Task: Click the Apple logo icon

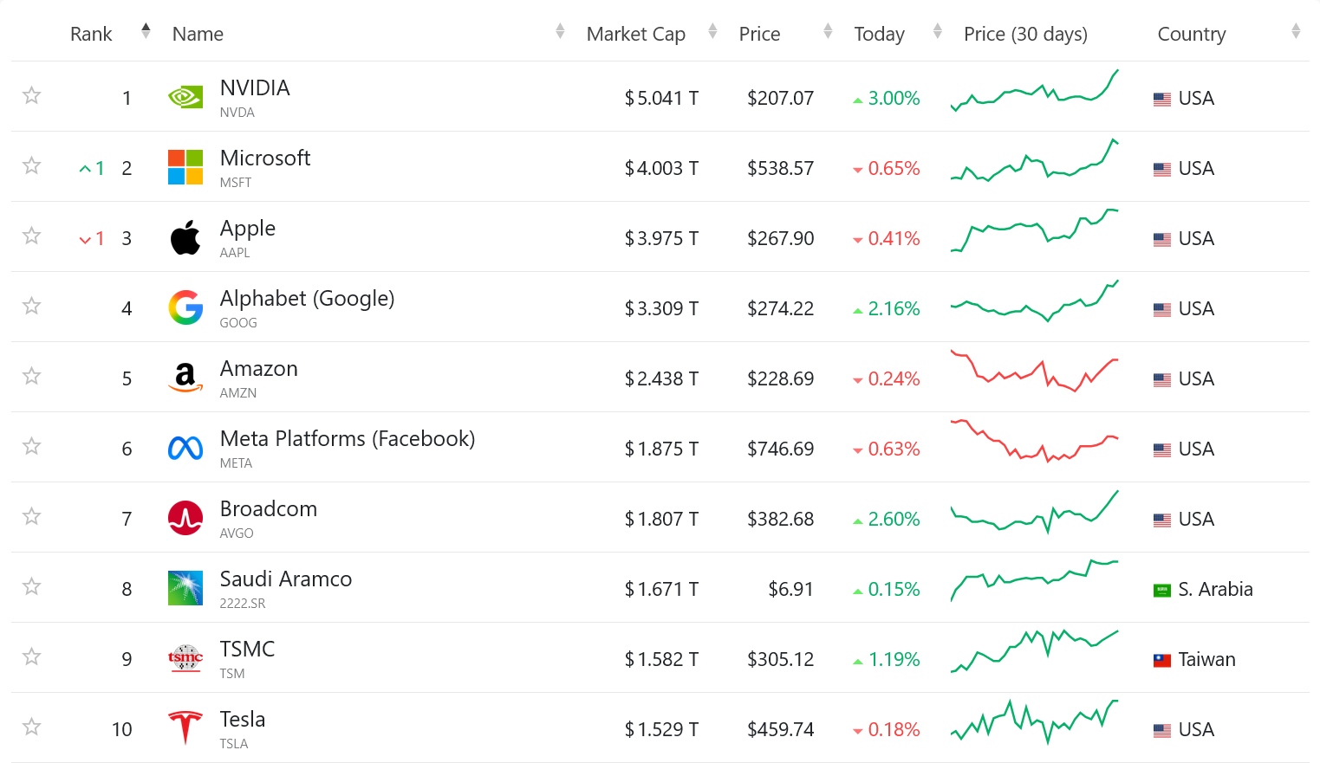Action: point(185,237)
